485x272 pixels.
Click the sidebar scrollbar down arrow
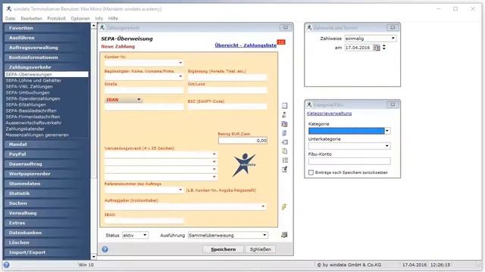click(94, 257)
